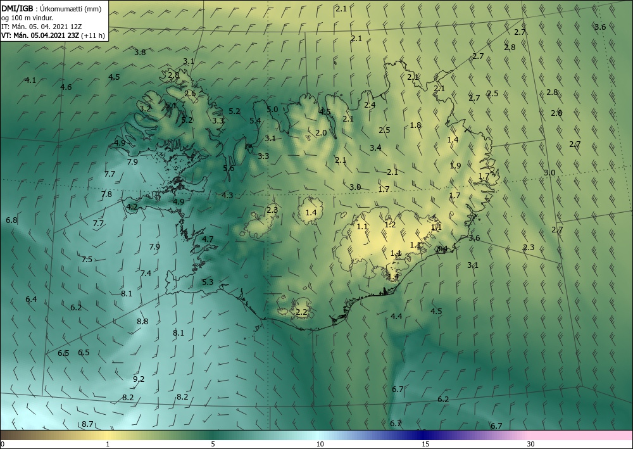This screenshot has height=449, width=633.
Task: Click the '8.8' value southwest of Iceland
Action: coord(142,322)
